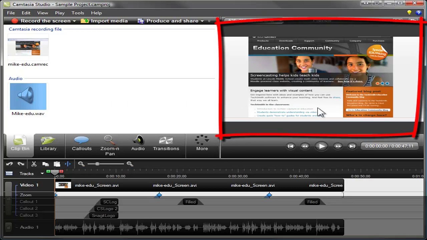
Task: Click the Video 1 clip thumbnail on timeline
Action: tap(63, 185)
